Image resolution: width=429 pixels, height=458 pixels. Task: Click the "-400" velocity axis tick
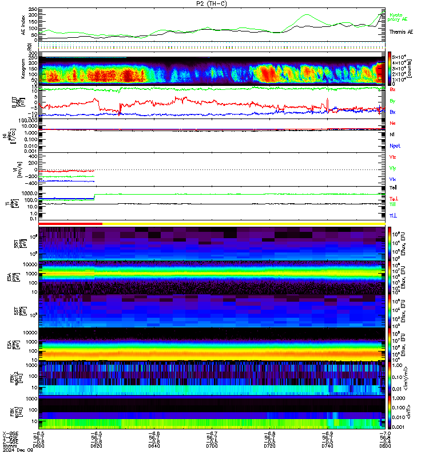pyautogui.click(x=32, y=183)
